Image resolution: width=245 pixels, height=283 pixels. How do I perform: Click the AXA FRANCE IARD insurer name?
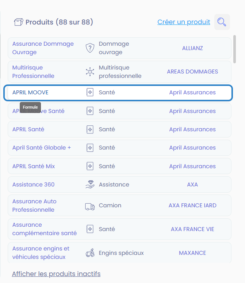point(192,205)
